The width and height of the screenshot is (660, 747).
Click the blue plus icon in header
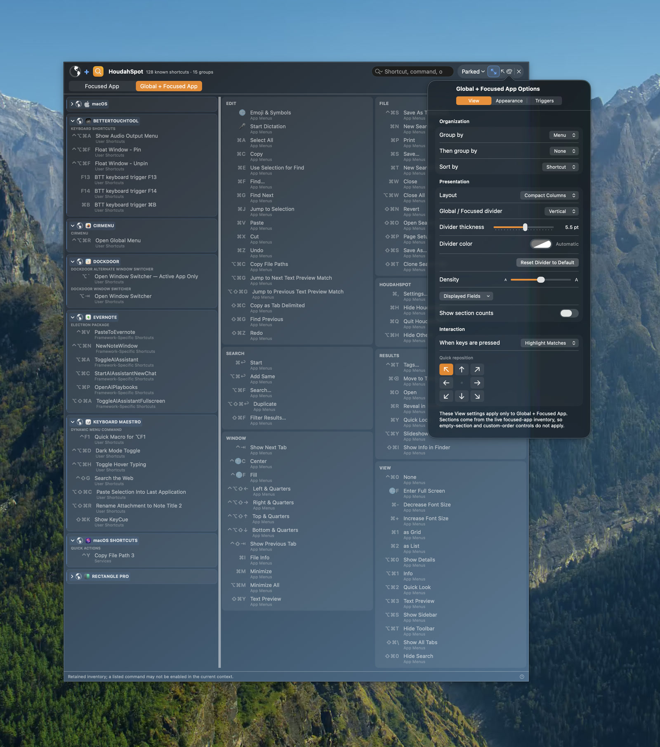87,72
